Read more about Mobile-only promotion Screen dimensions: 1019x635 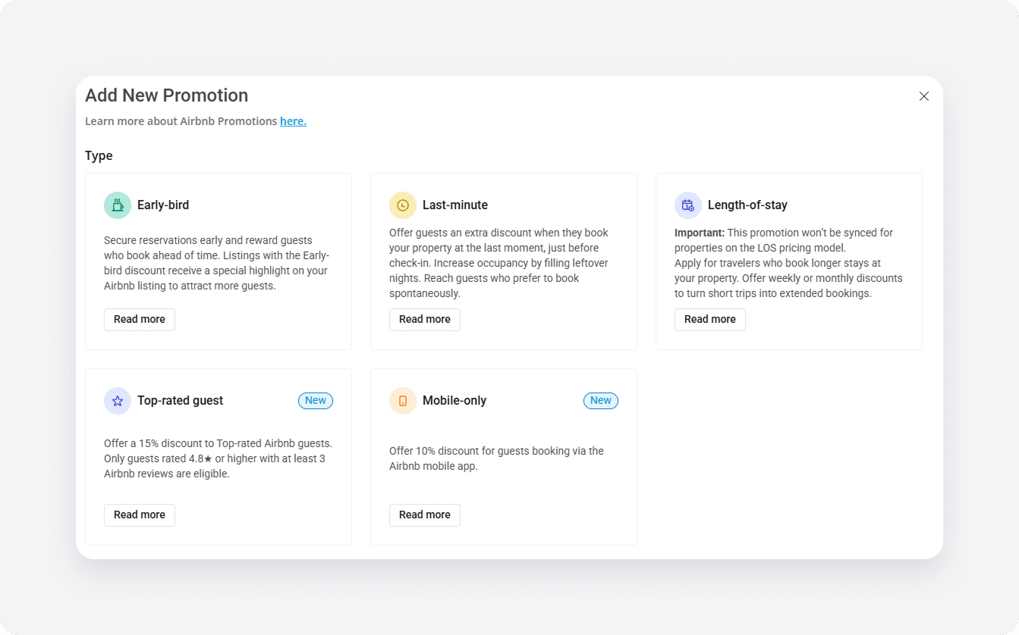coord(425,515)
